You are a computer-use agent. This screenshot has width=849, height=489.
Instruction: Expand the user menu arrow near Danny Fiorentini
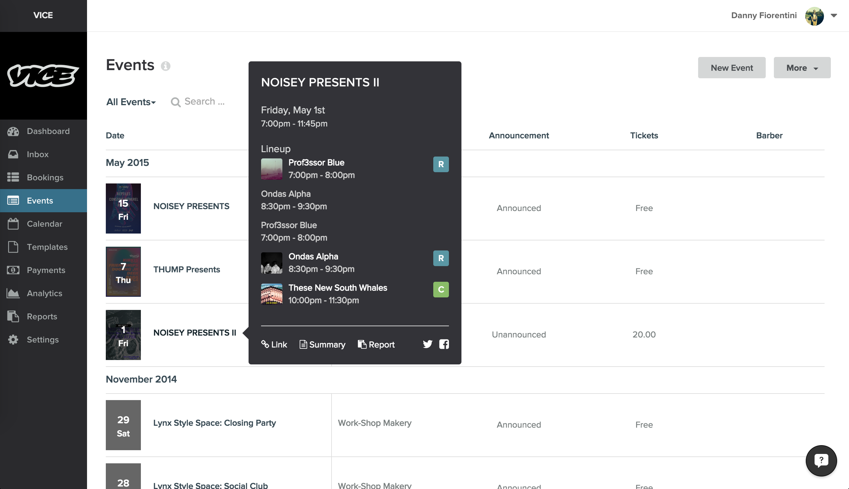[x=834, y=15]
